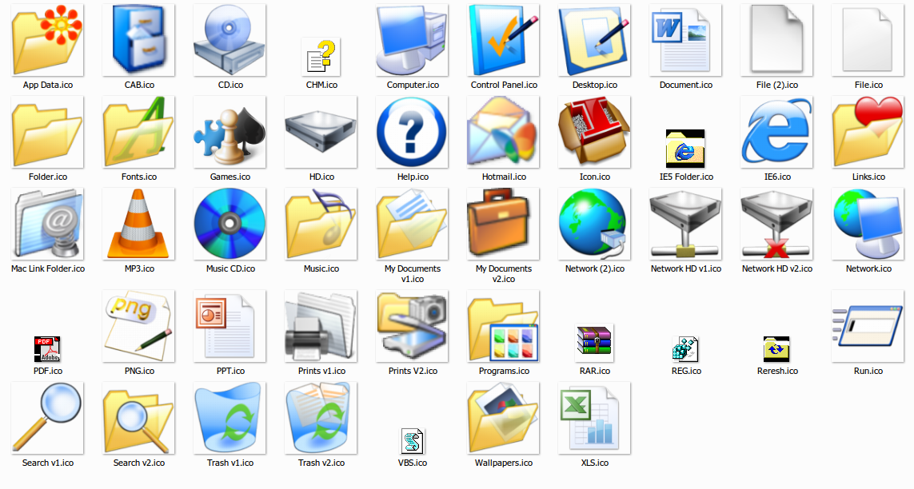The width and height of the screenshot is (914, 489).
Task: Select the Computer.ico monitor icon
Action: point(412,40)
